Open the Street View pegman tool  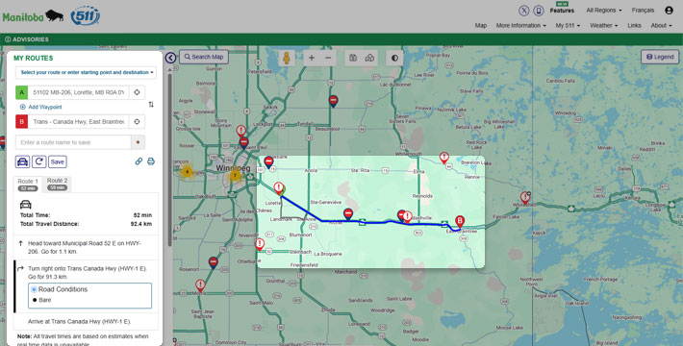(287, 58)
